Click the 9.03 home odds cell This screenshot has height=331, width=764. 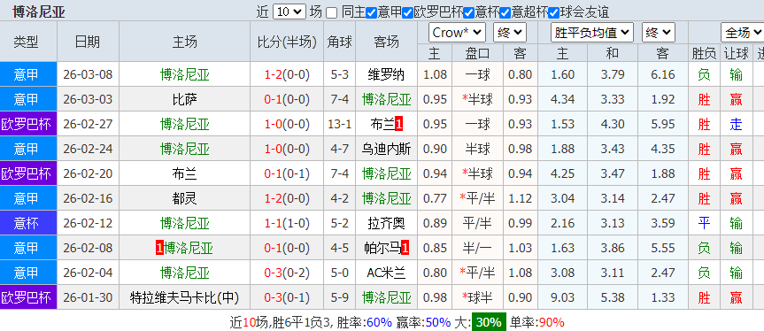562,297
